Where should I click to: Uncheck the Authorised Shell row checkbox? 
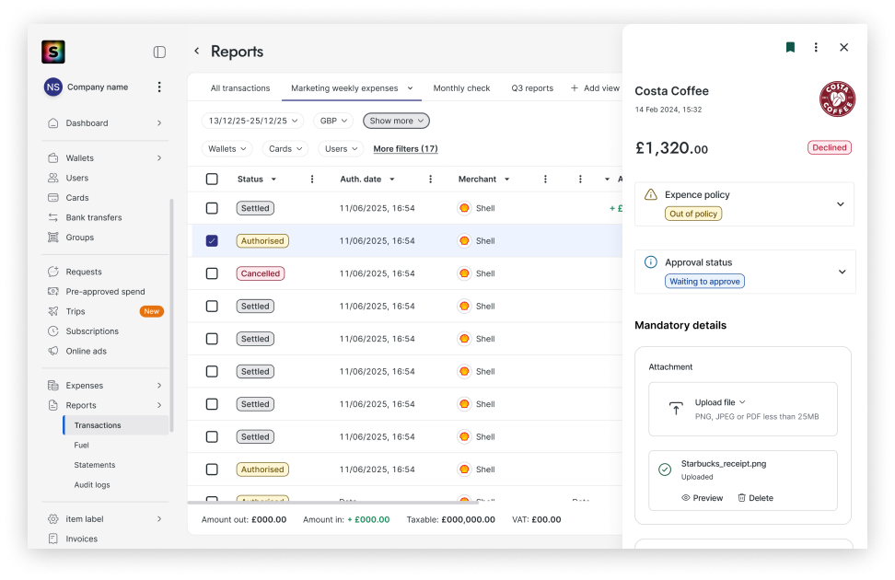pos(212,241)
